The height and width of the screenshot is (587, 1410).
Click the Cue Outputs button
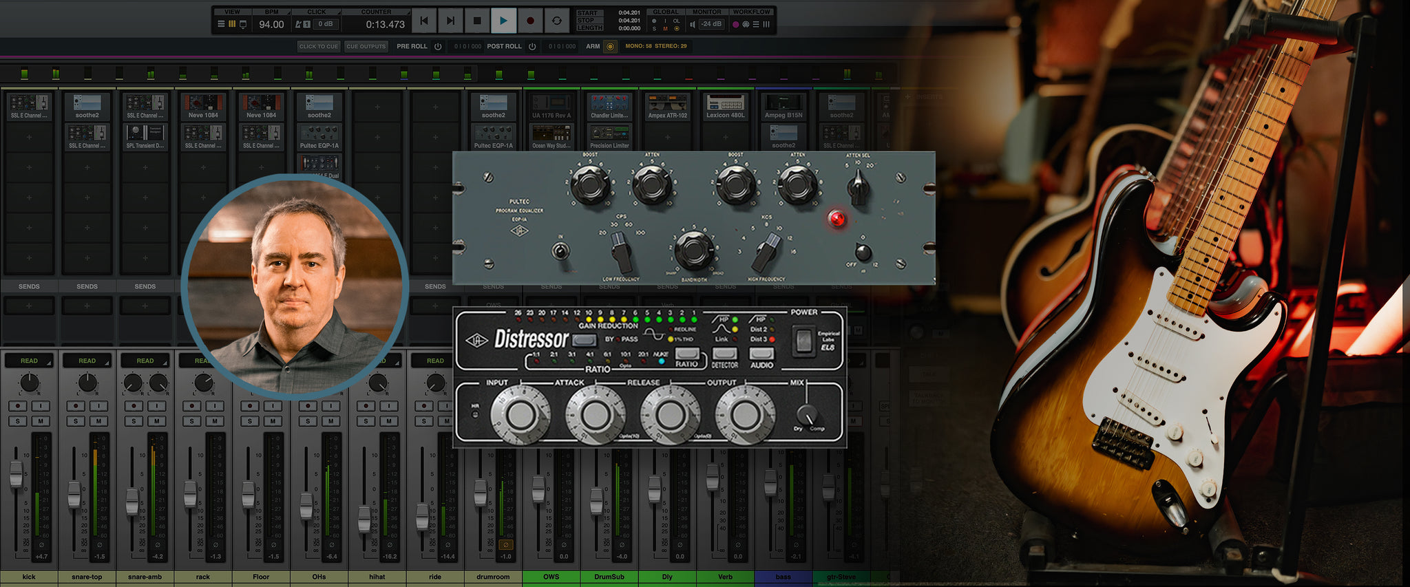[366, 46]
